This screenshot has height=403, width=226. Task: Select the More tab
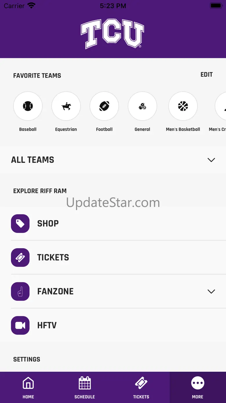coord(198,387)
